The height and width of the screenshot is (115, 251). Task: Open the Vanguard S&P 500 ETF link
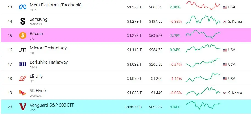[x=52, y=105]
